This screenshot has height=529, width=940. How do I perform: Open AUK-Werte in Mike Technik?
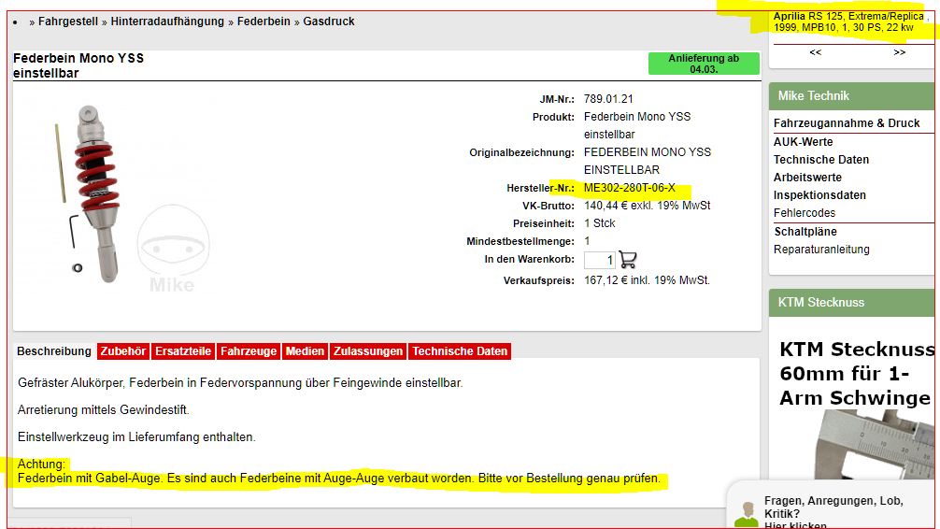pos(803,142)
